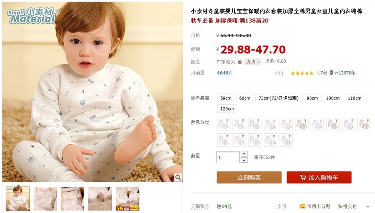Open the 廊坊 delivery city dropdown
Viewport: 375px width, 213px height.
coord(252,62)
